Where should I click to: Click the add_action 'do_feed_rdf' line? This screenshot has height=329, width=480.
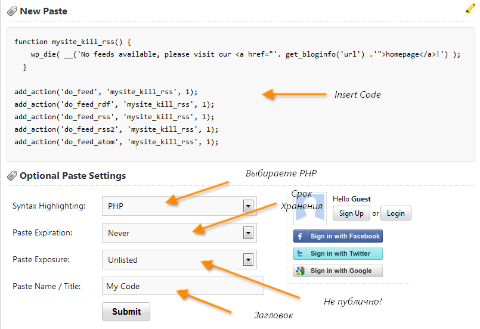[114, 105]
